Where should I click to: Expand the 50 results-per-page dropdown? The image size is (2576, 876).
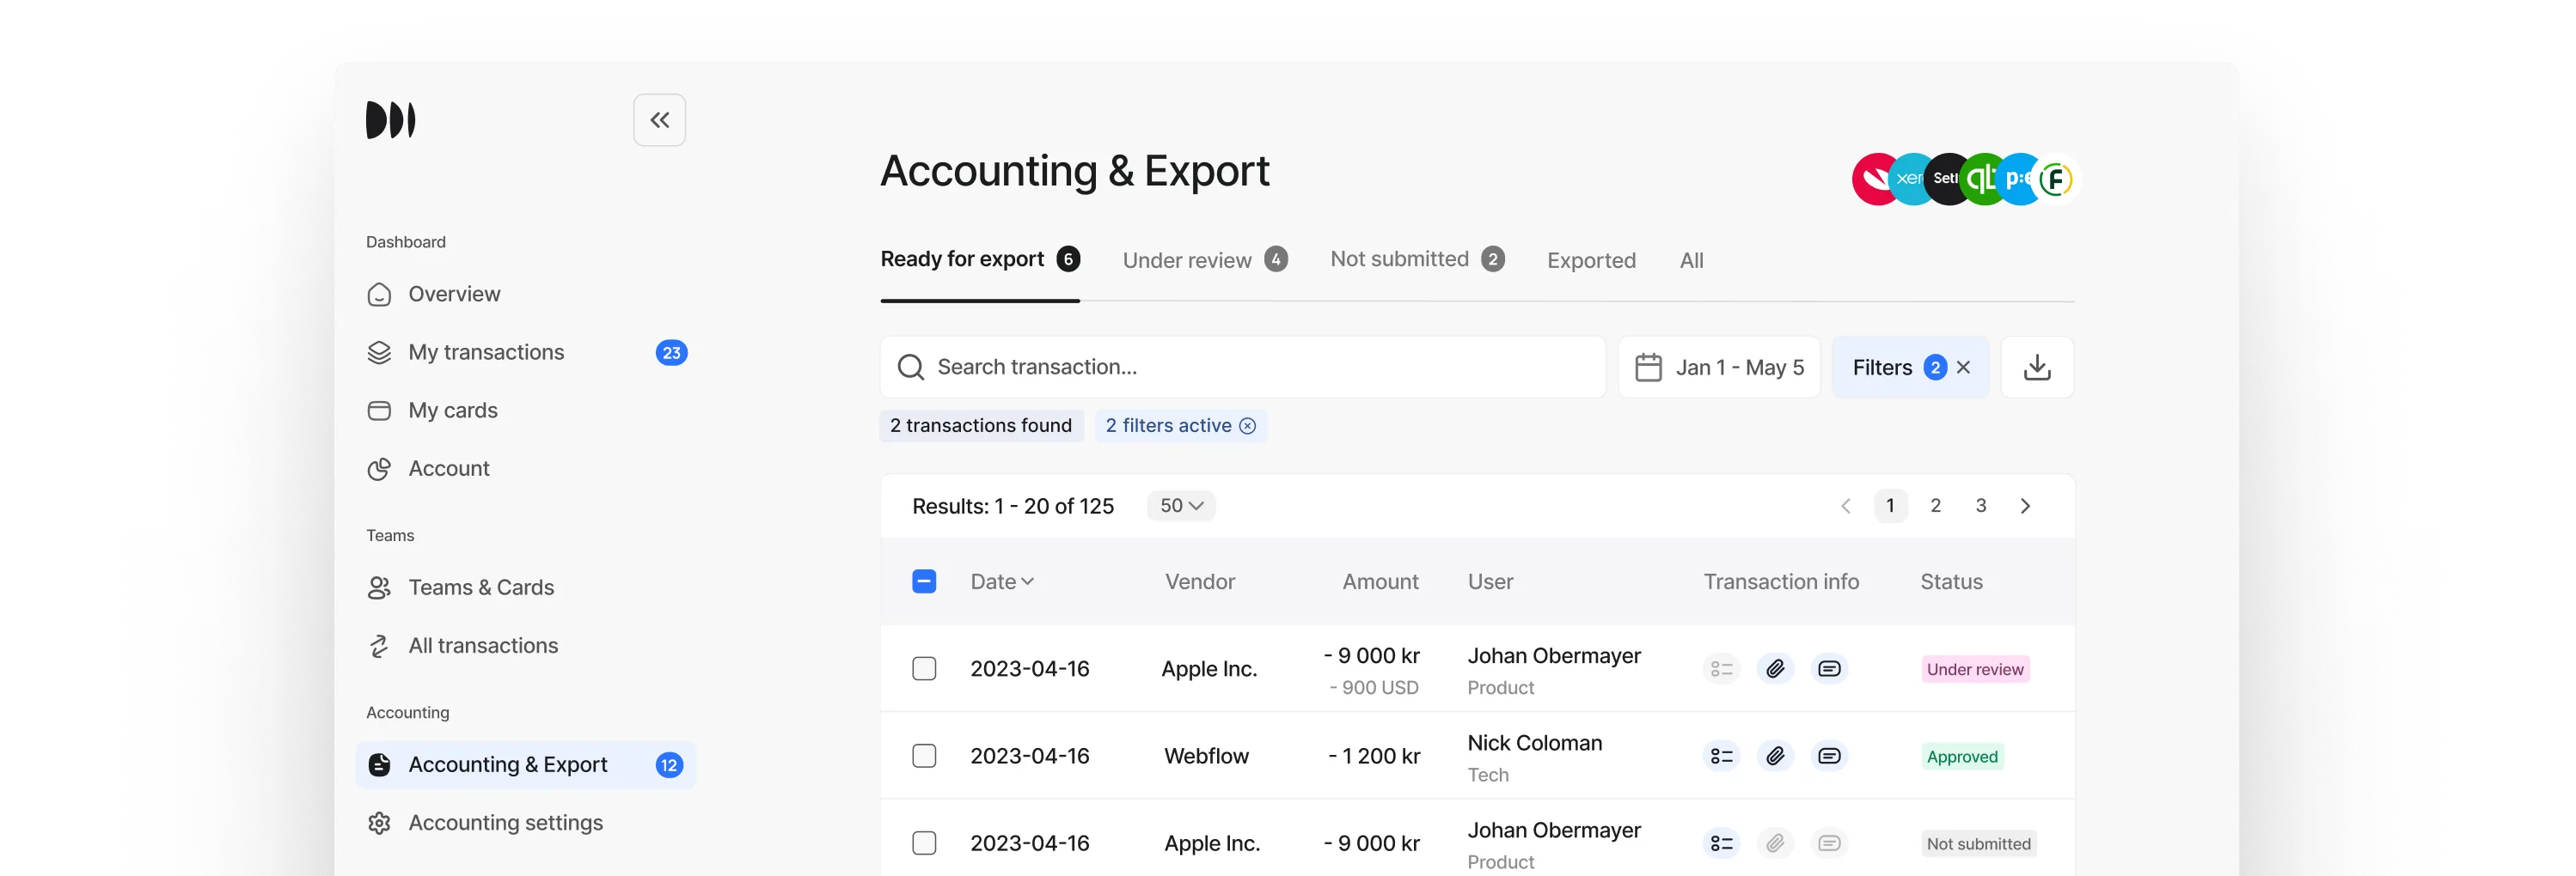point(1181,507)
